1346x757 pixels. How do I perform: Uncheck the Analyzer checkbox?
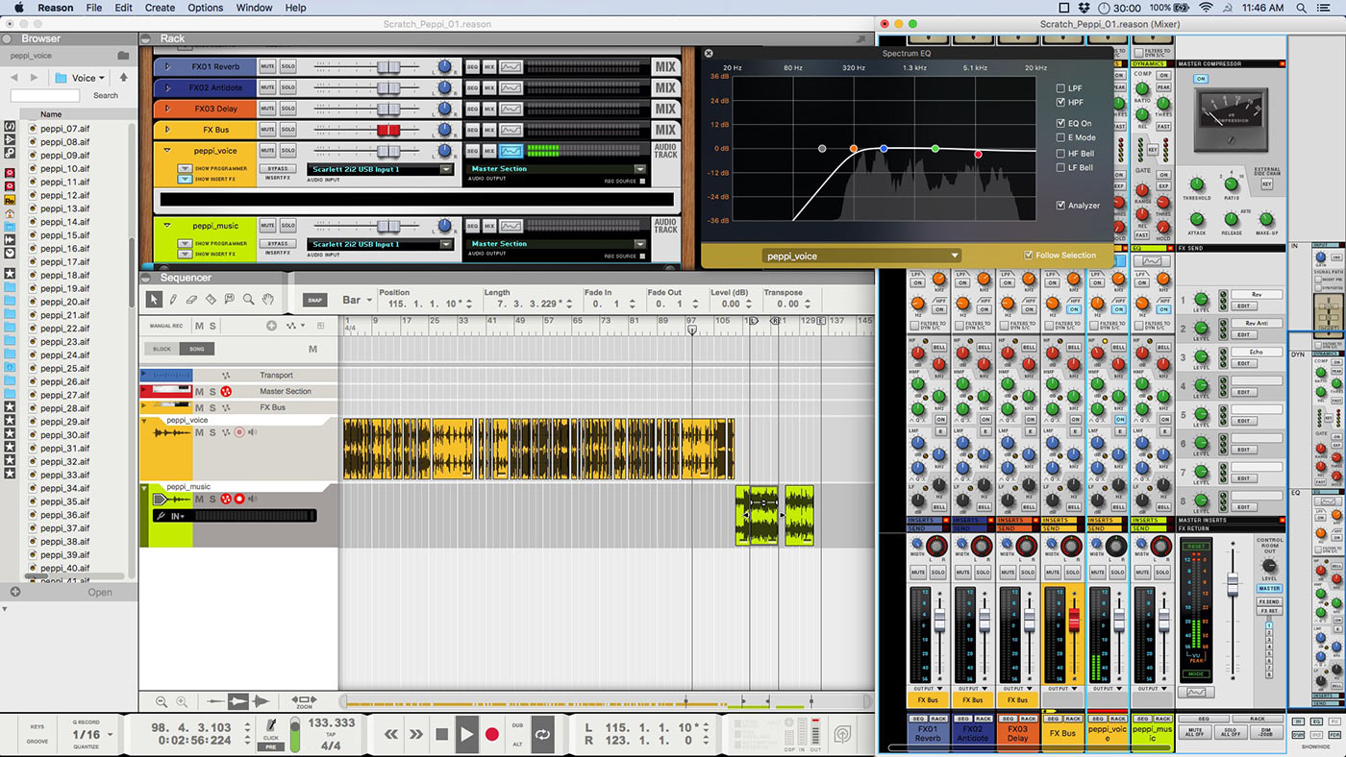(1060, 206)
